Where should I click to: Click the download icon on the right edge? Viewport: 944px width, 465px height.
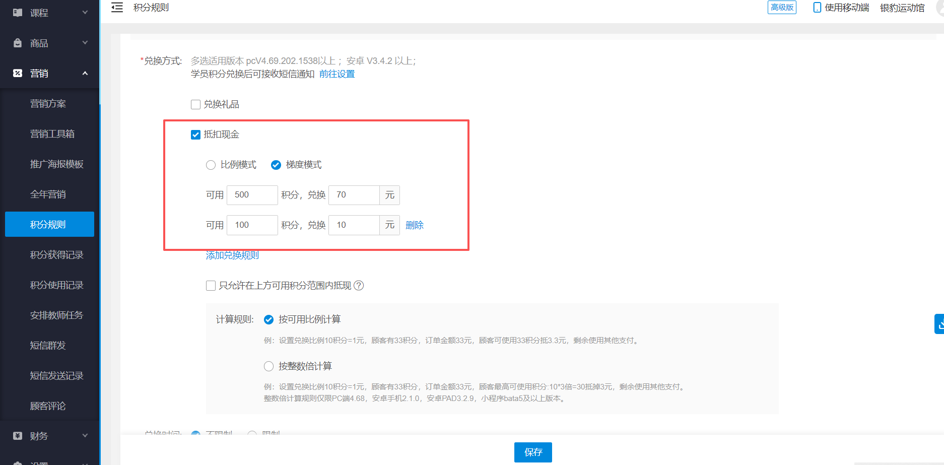[940, 324]
